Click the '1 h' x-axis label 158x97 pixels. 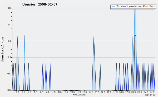point(17,92)
